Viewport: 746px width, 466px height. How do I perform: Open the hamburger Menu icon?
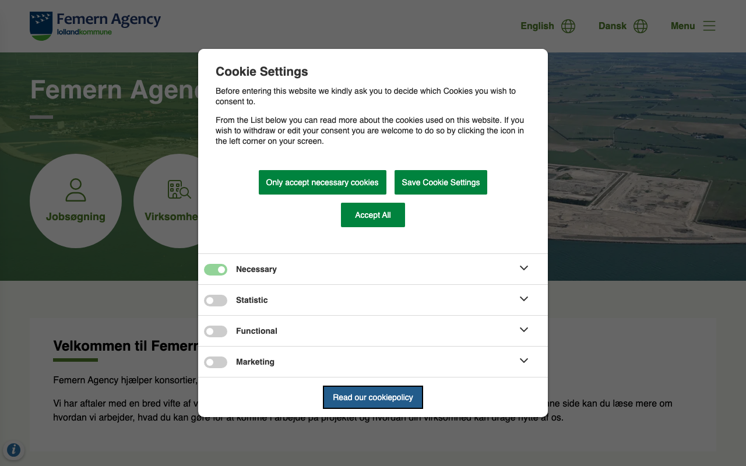tap(709, 26)
